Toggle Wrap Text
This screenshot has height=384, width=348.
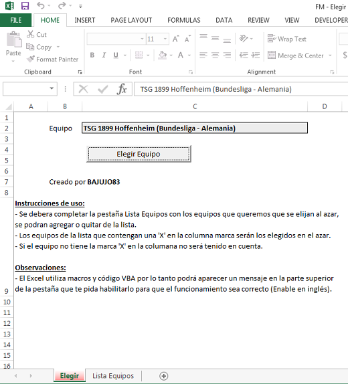click(x=287, y=39)
